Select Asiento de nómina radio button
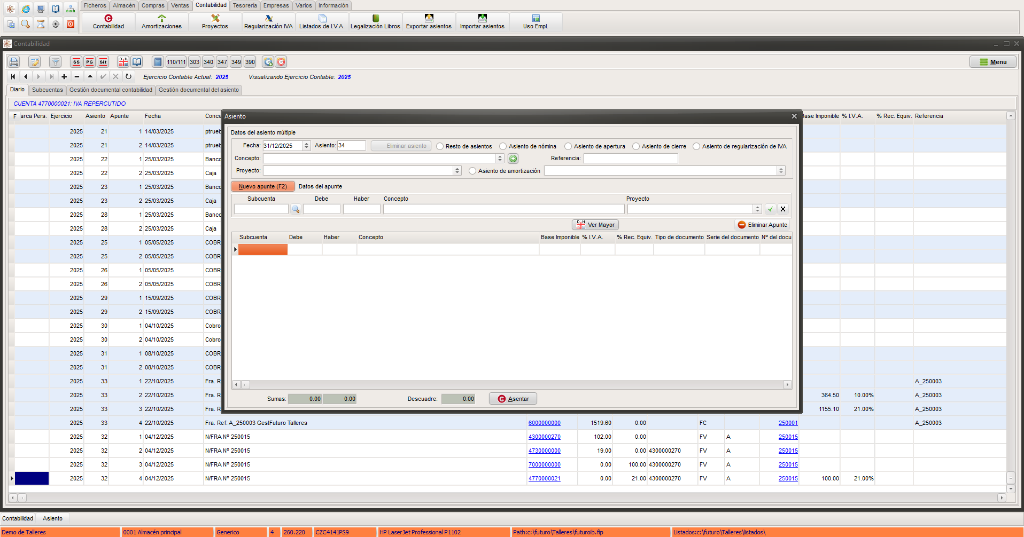 [x=503, y=146]
